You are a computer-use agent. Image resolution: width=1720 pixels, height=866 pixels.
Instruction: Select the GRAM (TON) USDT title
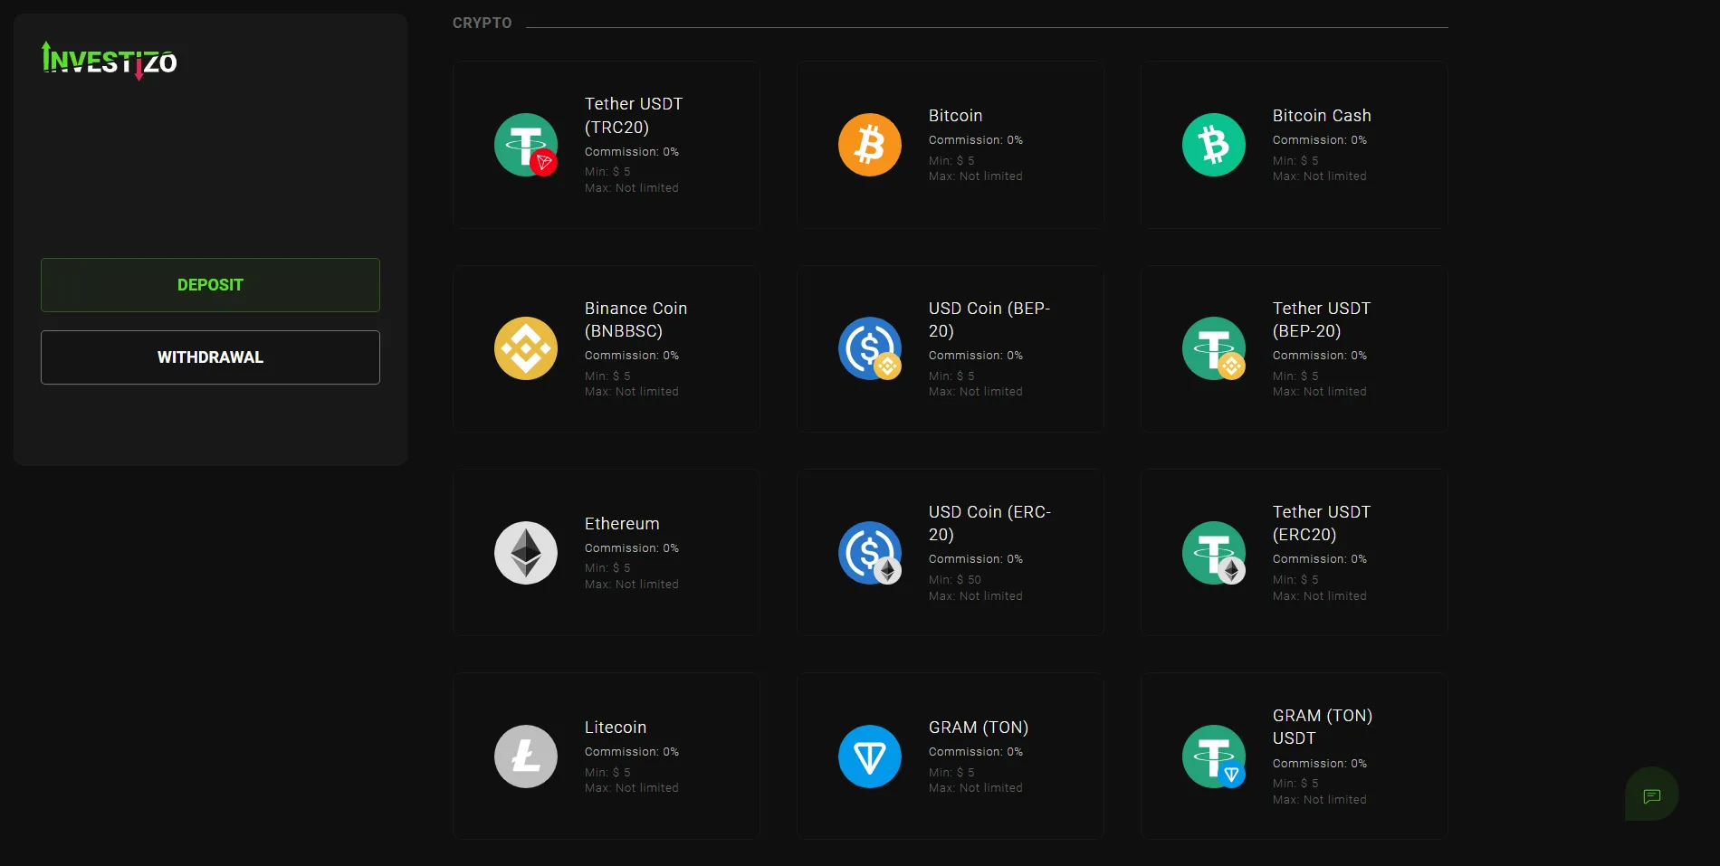pos(1323,727)
